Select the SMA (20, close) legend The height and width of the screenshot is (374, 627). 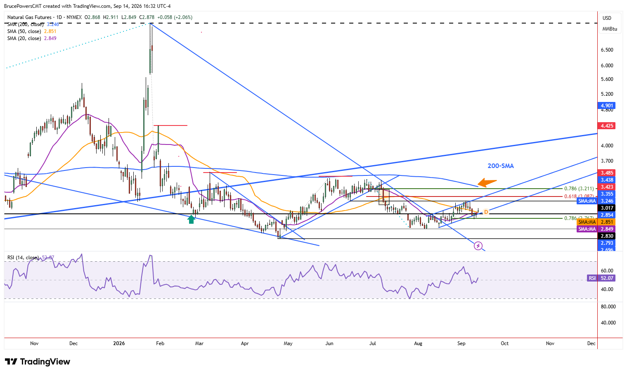pos(32,38)
